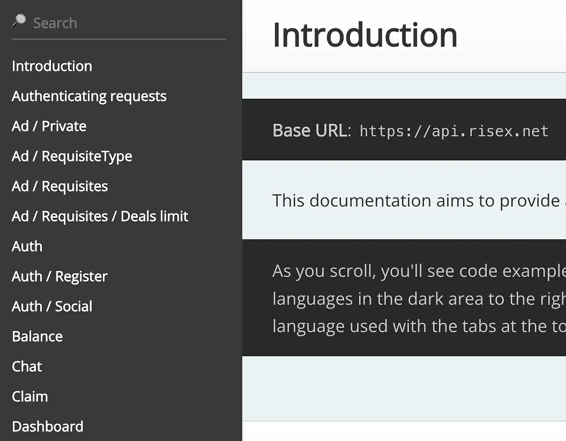
Task: Open Auth / Register in sidebar
Action: [59, 276]
